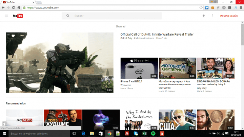This screenshot has width=244, height=137.
Task: Click Мотобат и скутерист video title
Action: coord(175,83)
